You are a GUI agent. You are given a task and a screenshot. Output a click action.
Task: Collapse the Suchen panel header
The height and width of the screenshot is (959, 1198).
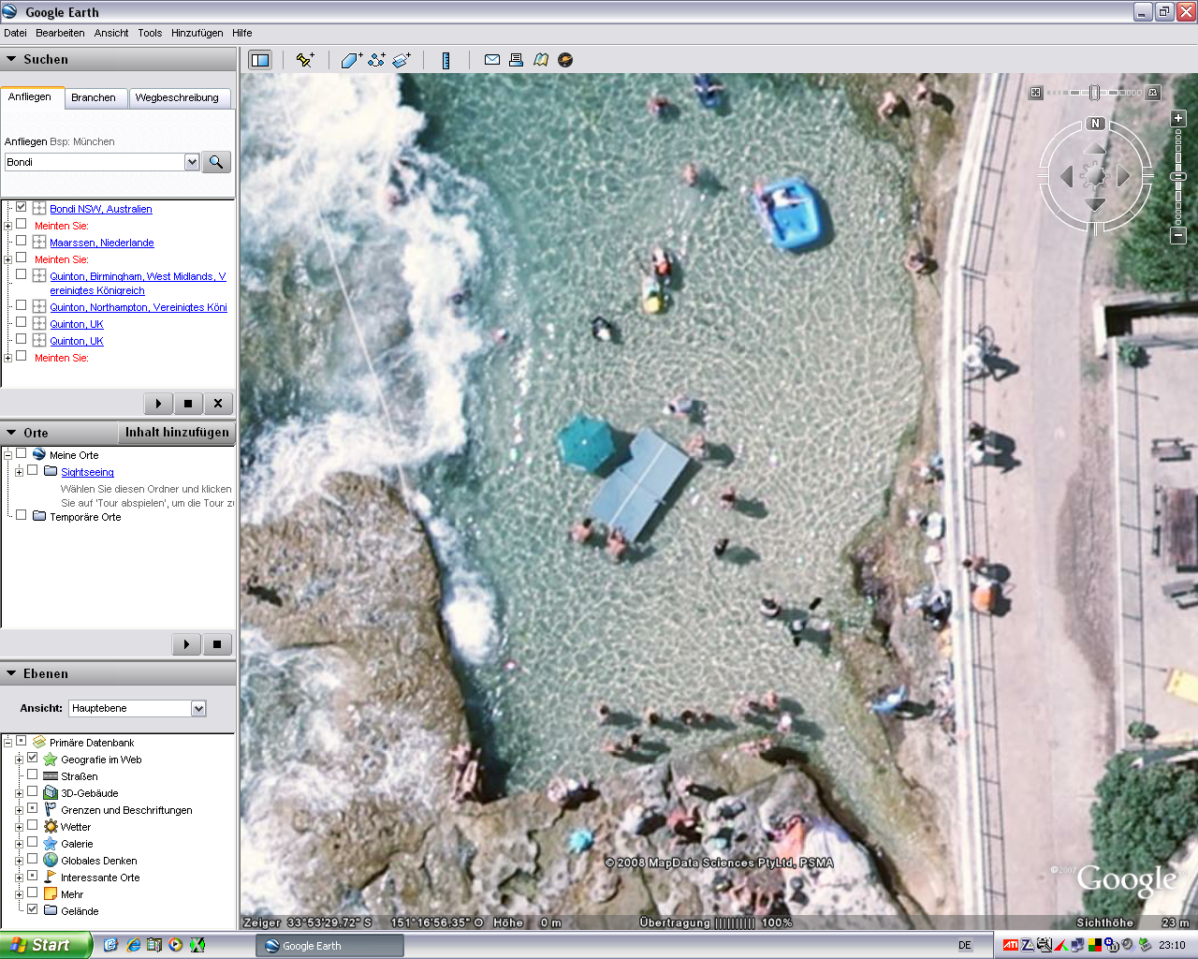pos(12,59)
